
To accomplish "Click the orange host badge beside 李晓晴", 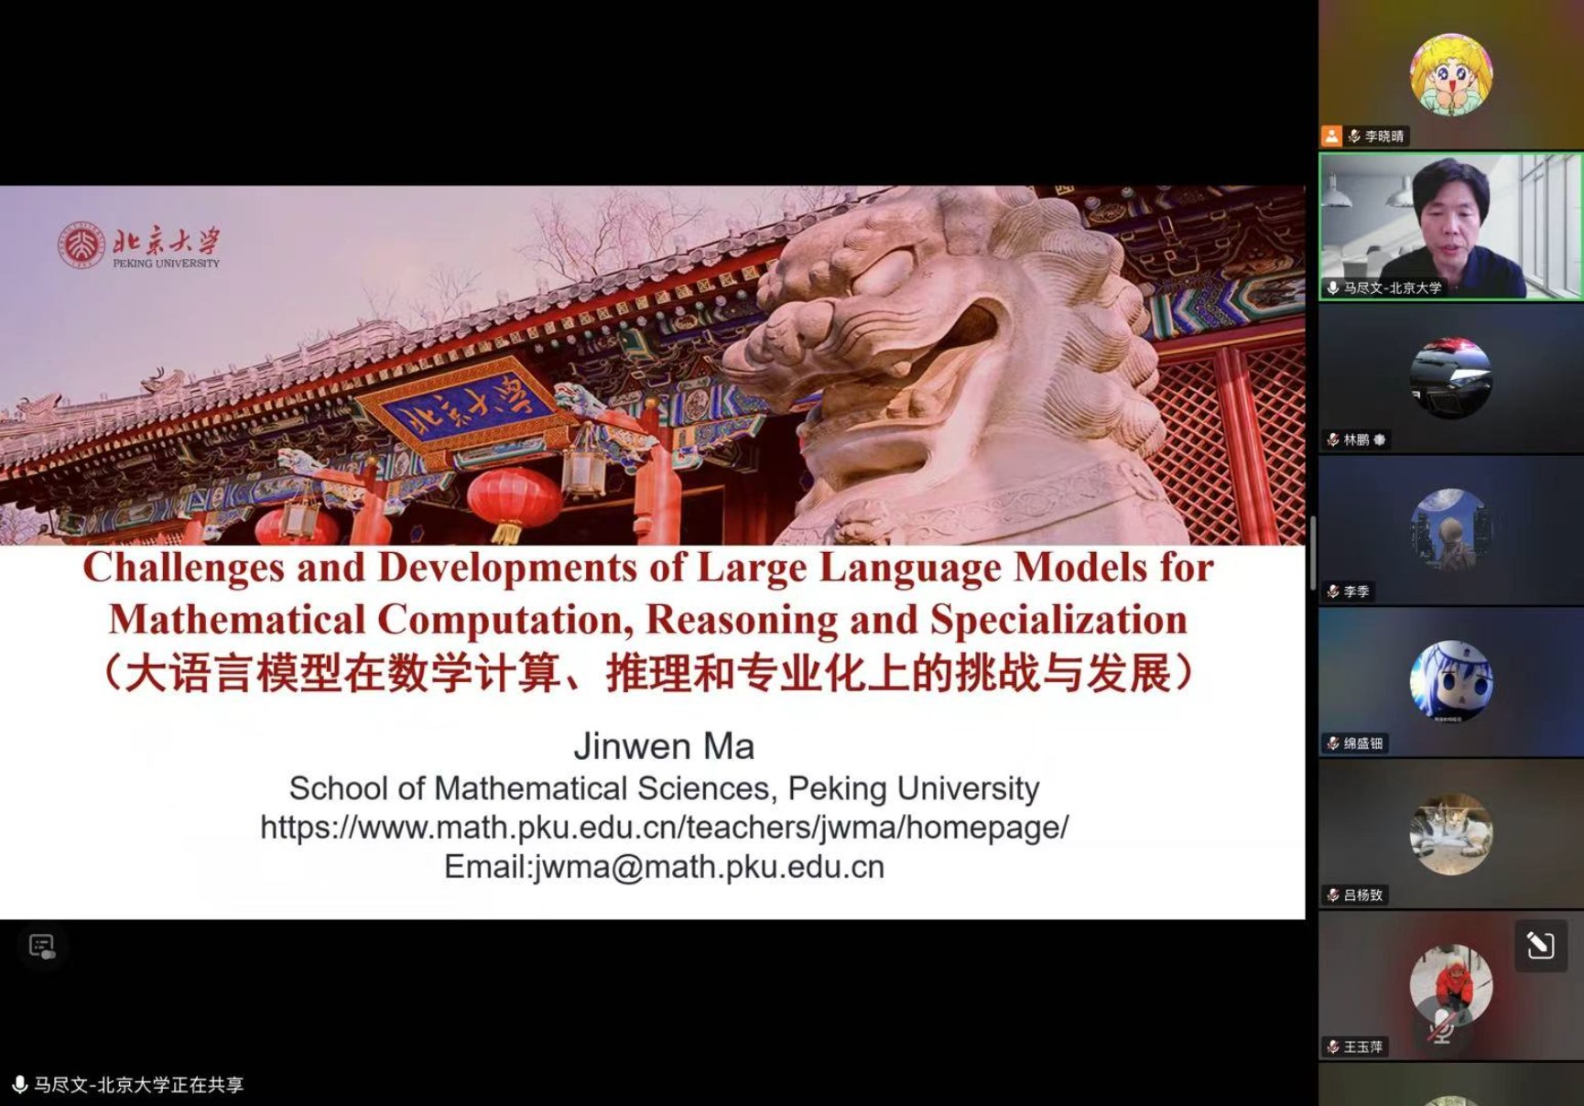I will point(1331,136).
